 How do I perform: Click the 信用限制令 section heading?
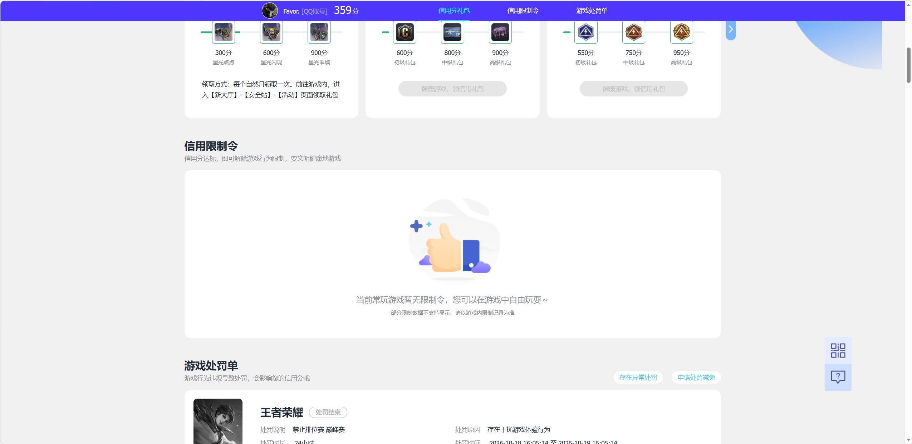pyautogui.click(x=211, y=146)
